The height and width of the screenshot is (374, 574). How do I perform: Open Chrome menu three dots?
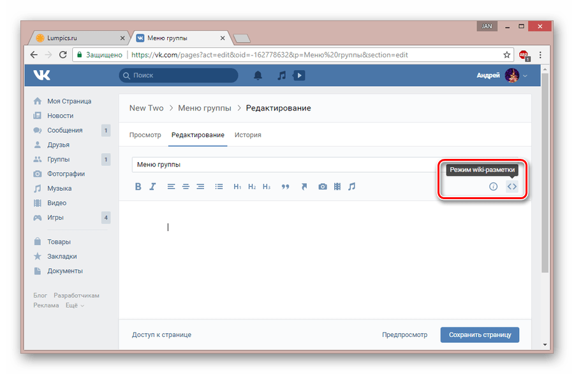[x=540, y=55]
